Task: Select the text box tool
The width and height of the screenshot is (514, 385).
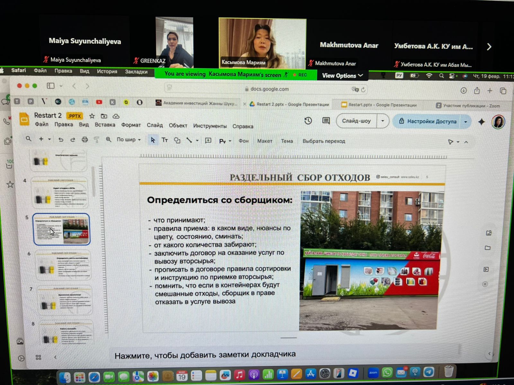Action: (x=165, y=140)
